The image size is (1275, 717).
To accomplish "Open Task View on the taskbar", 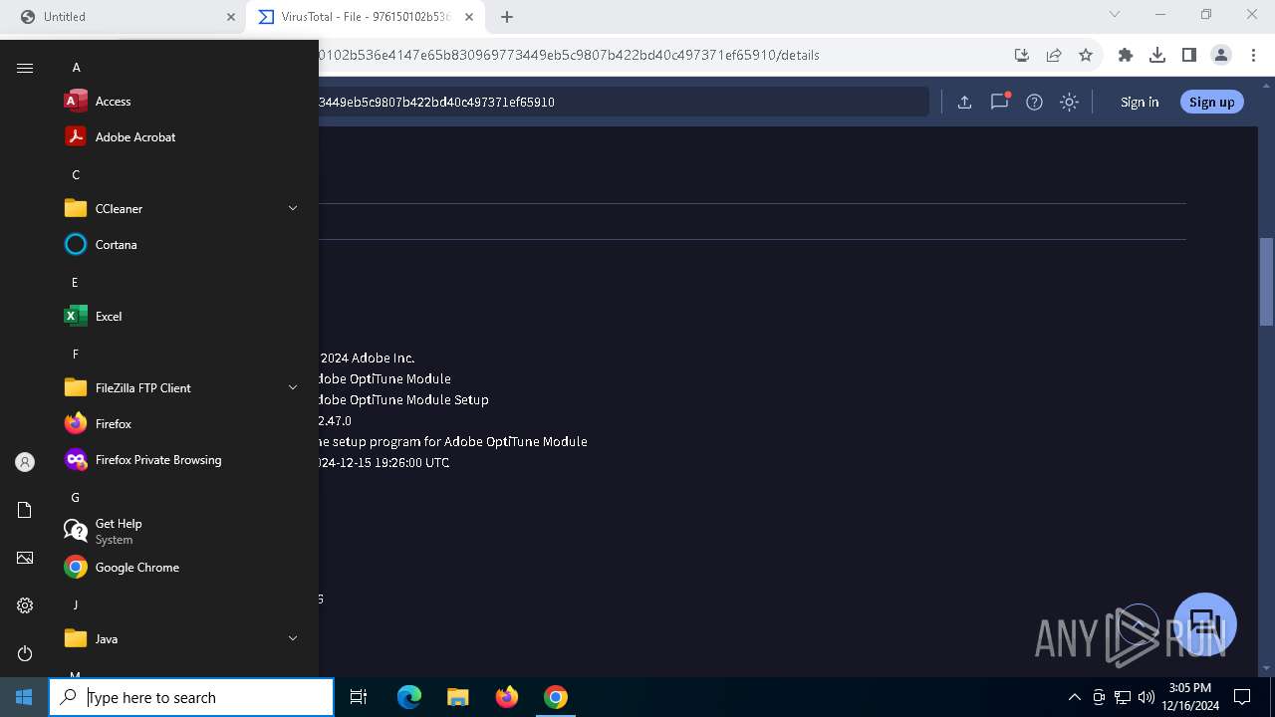I will pos(359,697).
